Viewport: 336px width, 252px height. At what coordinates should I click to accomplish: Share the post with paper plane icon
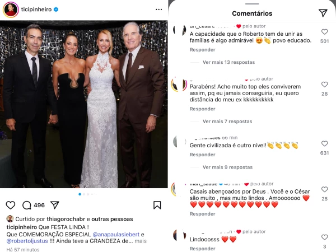(x=55, y=206)
